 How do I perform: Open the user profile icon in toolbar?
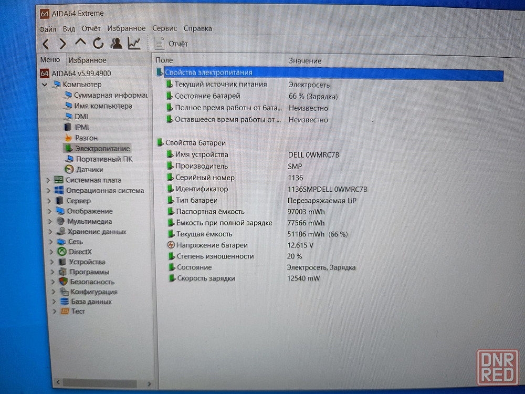tap(117, 43)
